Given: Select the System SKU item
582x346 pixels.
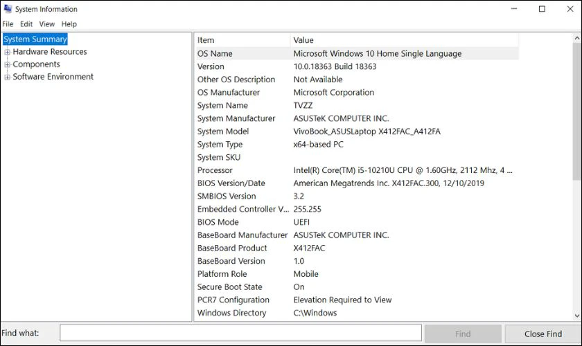Looking at the screenshot, I should point(219,157).
